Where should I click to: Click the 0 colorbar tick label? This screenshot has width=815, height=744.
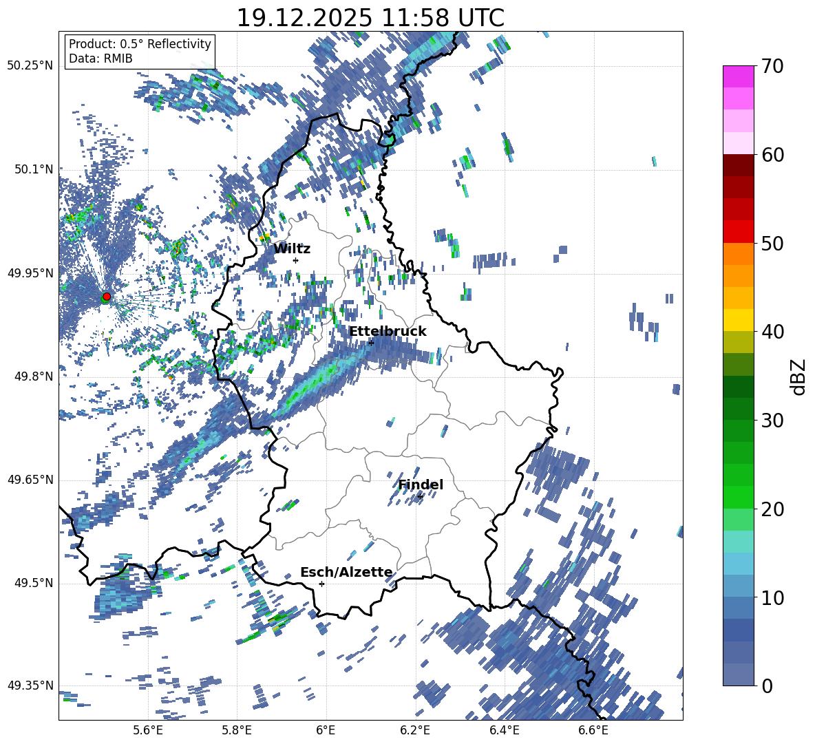(767, 685)
